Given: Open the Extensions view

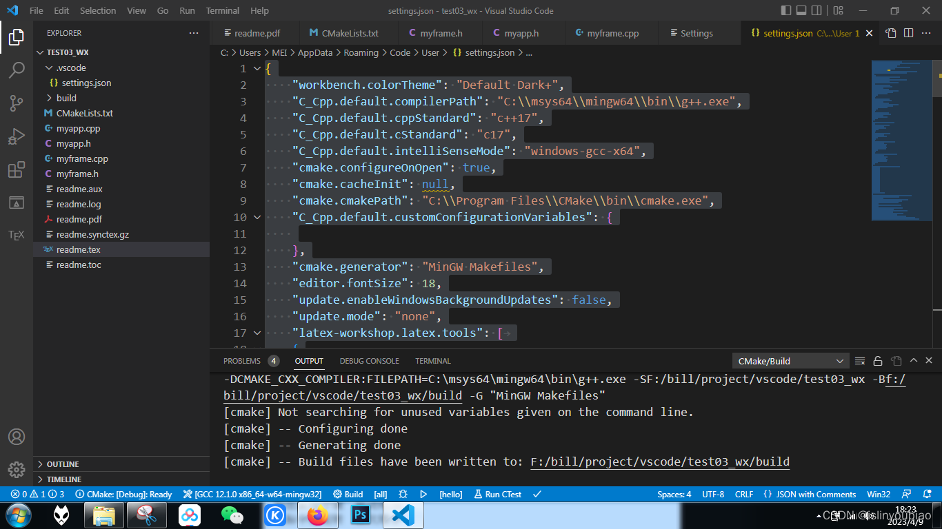Looking at the screenshot, I should click(x=17, y=169).
